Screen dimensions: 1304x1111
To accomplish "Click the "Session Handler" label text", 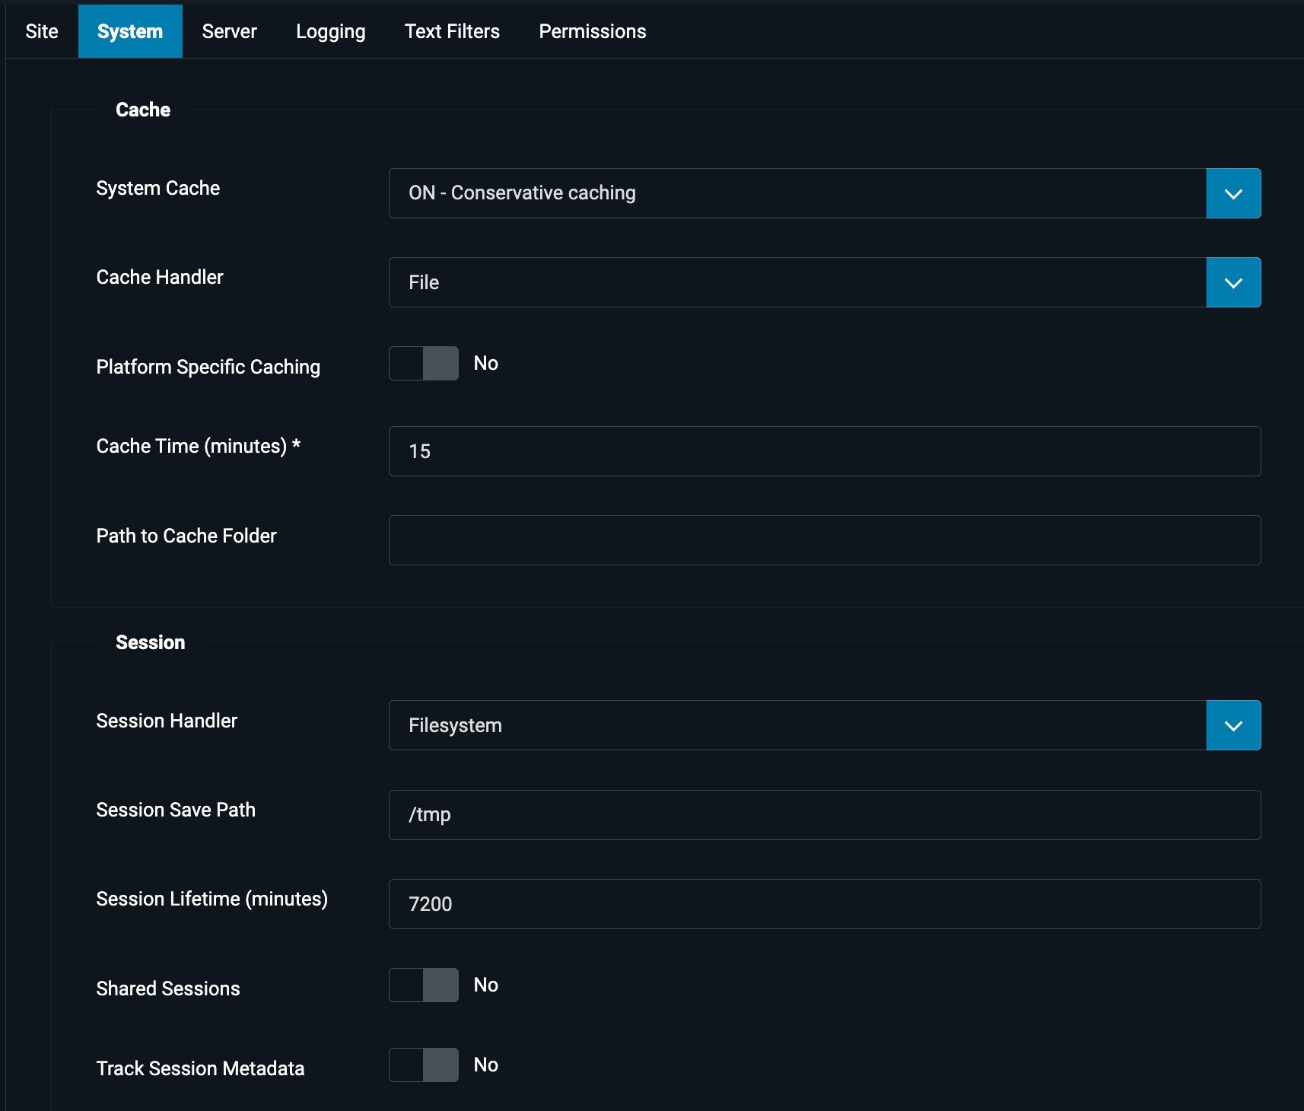I will [167, 721].
